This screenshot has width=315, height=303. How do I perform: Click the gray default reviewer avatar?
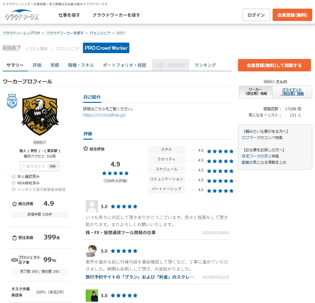pos(92,206)
